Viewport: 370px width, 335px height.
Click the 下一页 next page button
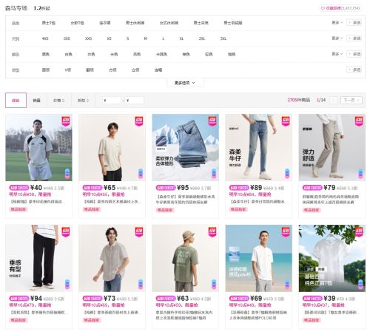351,100
